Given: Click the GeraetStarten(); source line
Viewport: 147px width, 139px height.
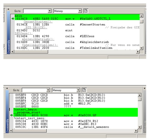Looking at the screenshot, I should pyautogui.click(x=38, y=22).
